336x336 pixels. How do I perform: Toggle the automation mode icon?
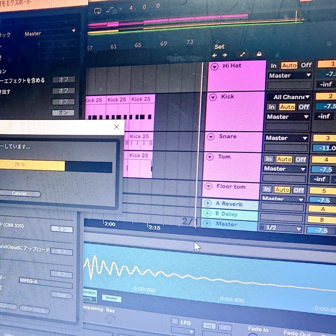pyautogui.click(x=242, y=54)
